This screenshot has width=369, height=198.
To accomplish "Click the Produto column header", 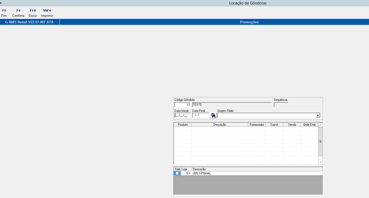I will (x=183, y=125).
